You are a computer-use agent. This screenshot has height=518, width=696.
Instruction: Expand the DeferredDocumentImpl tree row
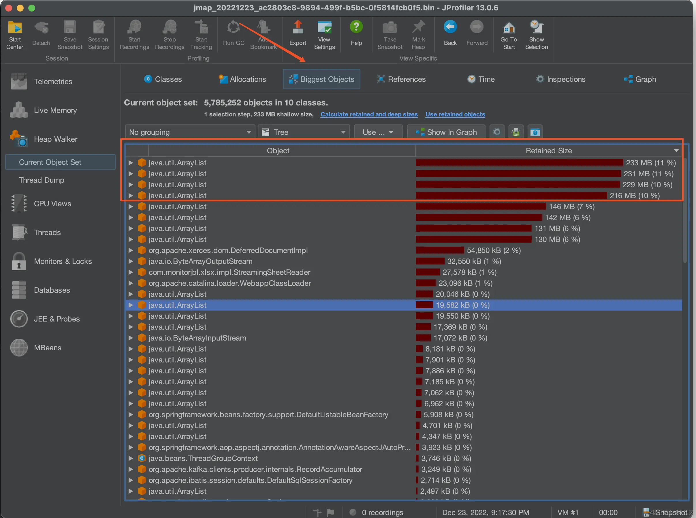pyautogui.click(x=131, y=251)
